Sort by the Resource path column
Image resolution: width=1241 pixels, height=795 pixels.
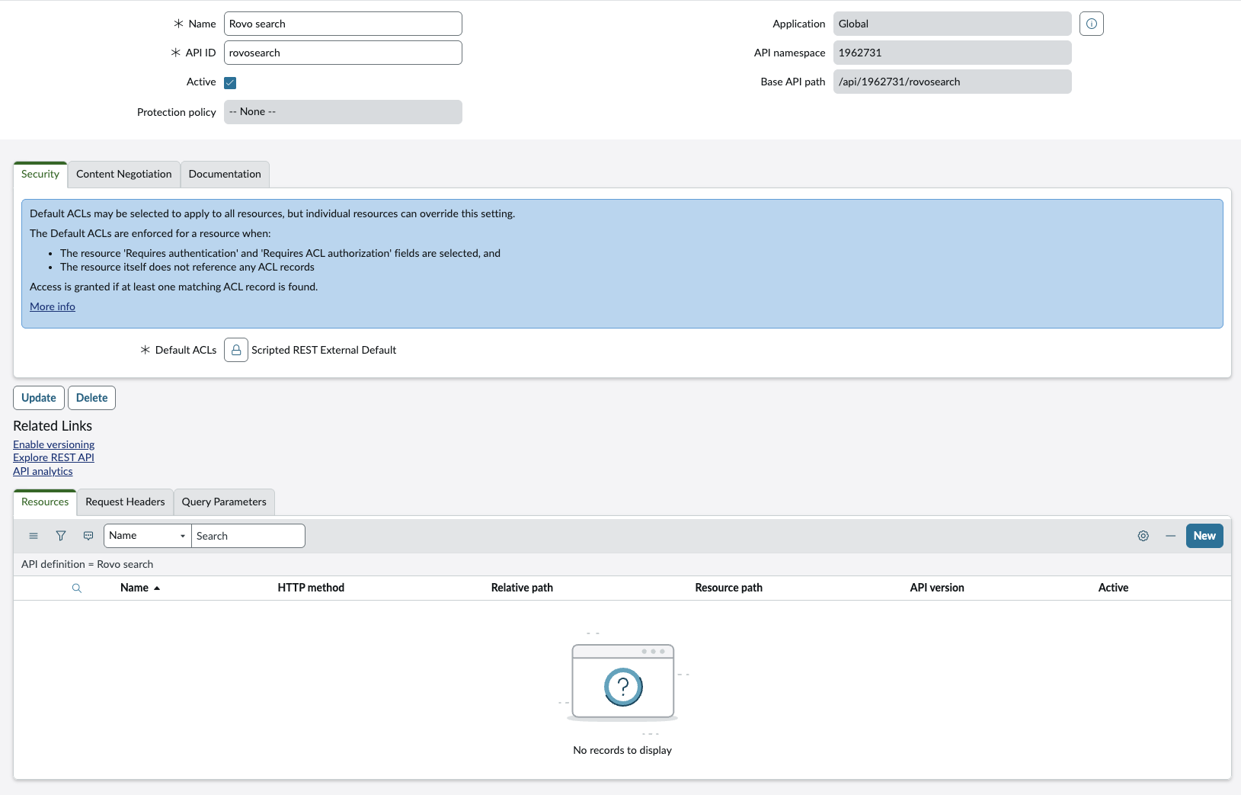(x=728, y=588)
